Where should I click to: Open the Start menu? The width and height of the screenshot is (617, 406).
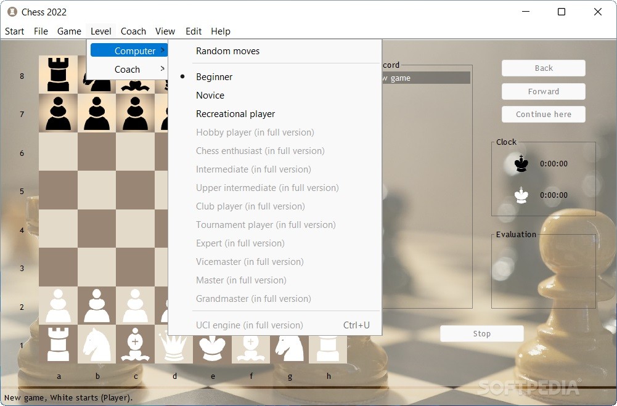coord(15,31)
